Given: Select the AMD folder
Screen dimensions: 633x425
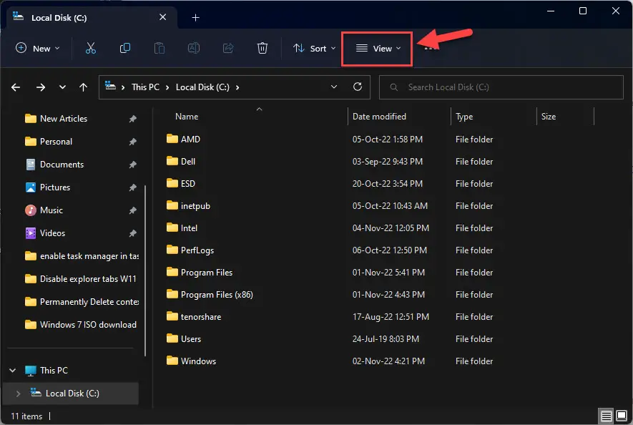Looking at the screenshot, I should tap(183, 139).
